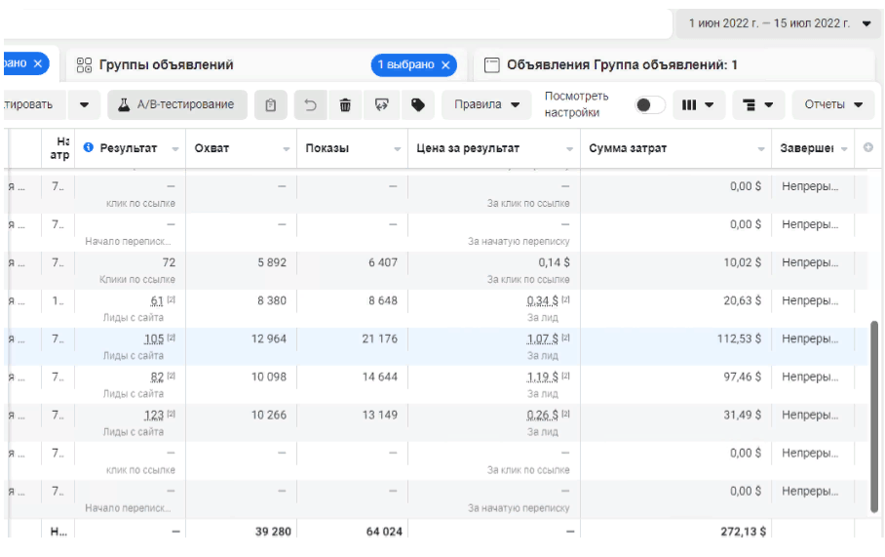Open Сумма затрат column arrow
This screenshot has width=885, height=557.
pos(761,149)
